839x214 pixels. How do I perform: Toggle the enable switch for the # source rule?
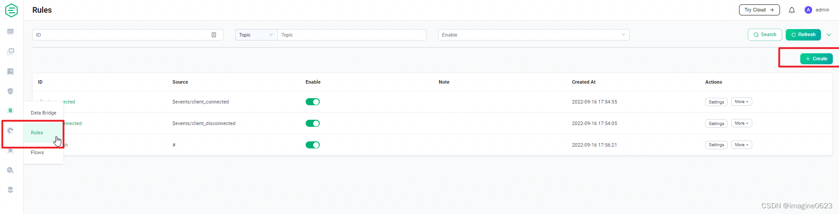(313, 145)
